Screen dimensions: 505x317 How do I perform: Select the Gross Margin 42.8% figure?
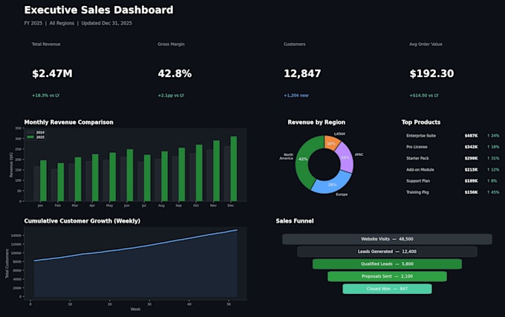click(175, 73)
